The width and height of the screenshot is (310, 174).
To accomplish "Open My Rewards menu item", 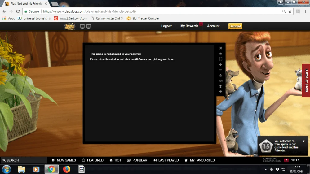I will (x=189, y=26).
